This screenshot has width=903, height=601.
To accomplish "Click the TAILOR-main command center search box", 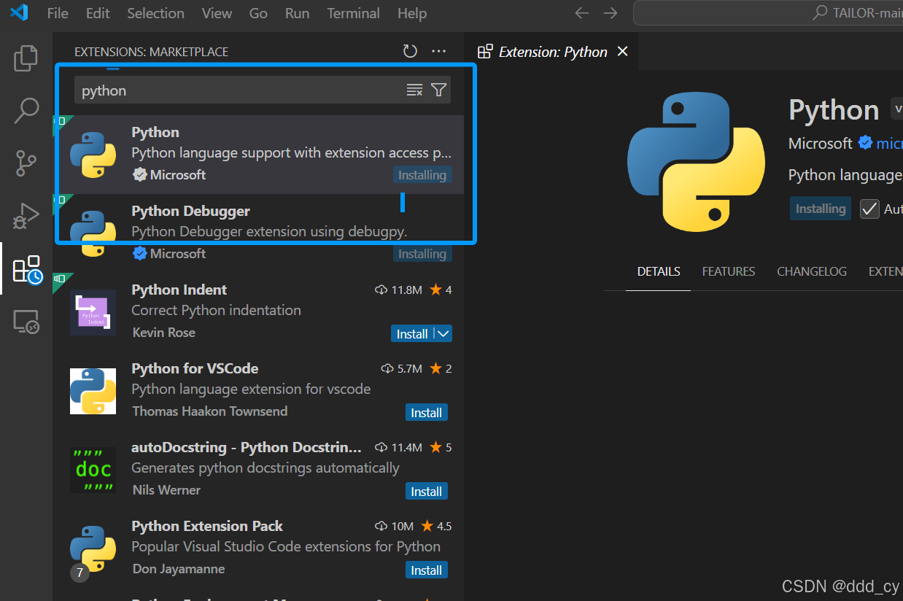I will coord(768,13).
